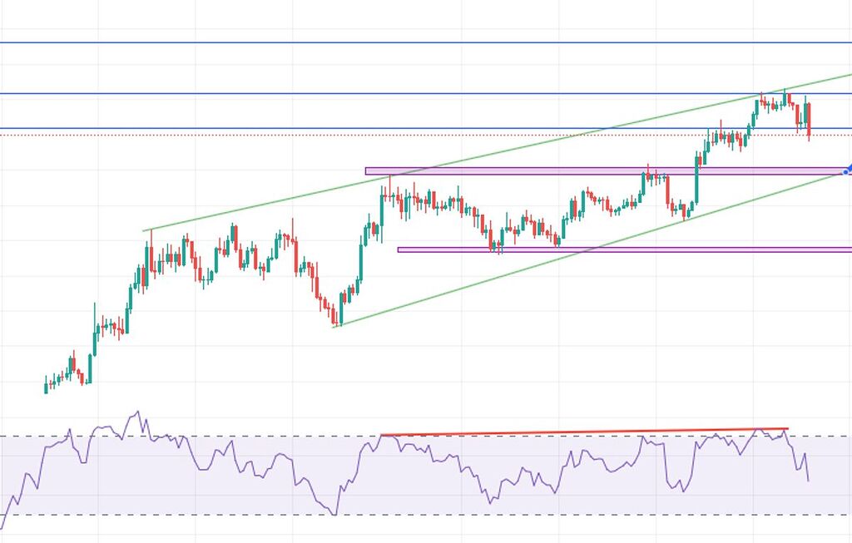The image size is (852, 543).
Task: Click the first candle at chart's far left
Action: [x=46, y=385]
